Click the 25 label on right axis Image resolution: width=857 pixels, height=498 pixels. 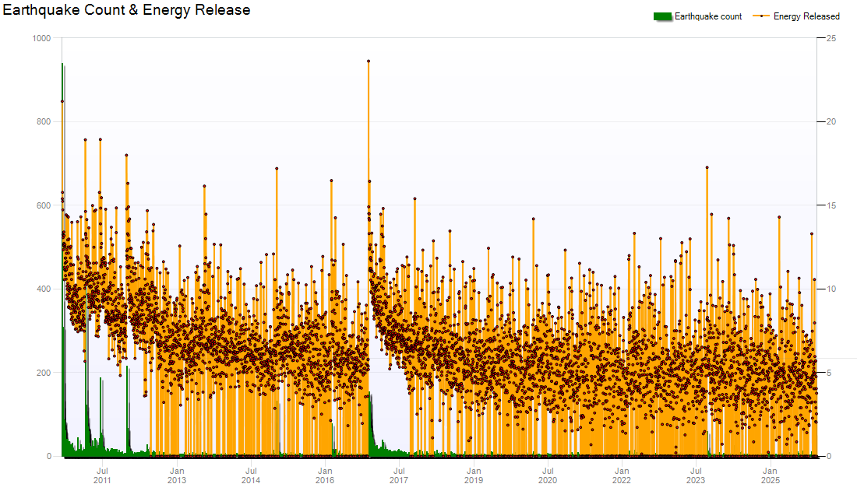coord(831,38)
